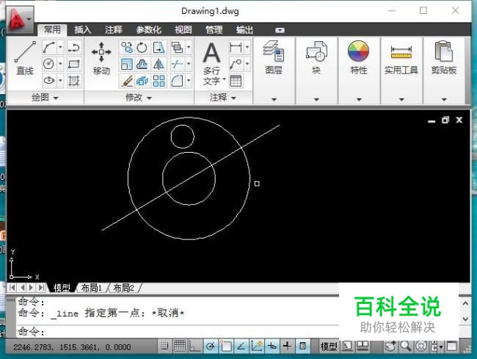Select the Rectangle tool icon
This screenshot has height=359, width=477.
pyautogui.click(x=74, y=64)
